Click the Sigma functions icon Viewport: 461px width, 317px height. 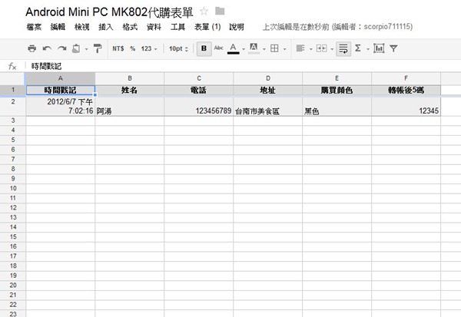(358, 48)
